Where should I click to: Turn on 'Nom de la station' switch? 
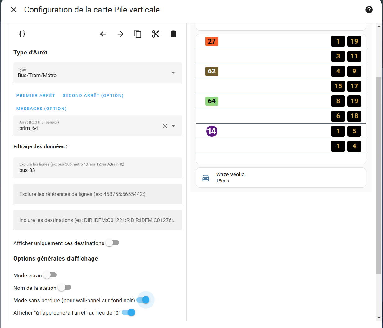click(65, 288)
